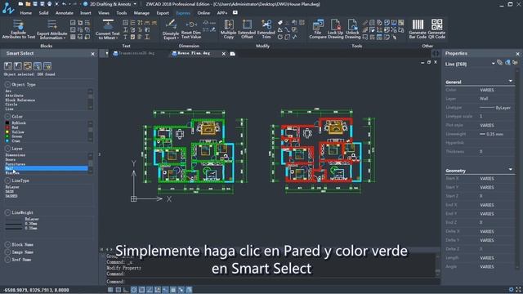Viewport: 523px width, 294px height.
Task: Click Dimstyle Export tool
Action: [x=171, y=29]
